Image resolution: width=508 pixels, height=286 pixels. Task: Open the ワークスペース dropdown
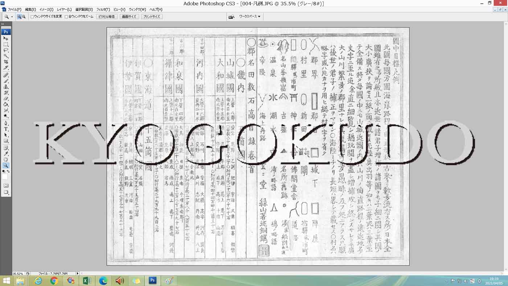250,17
